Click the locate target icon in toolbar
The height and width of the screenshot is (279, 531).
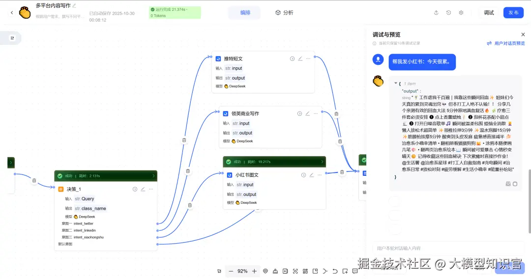pyautogui.click(x=265, y=271)
